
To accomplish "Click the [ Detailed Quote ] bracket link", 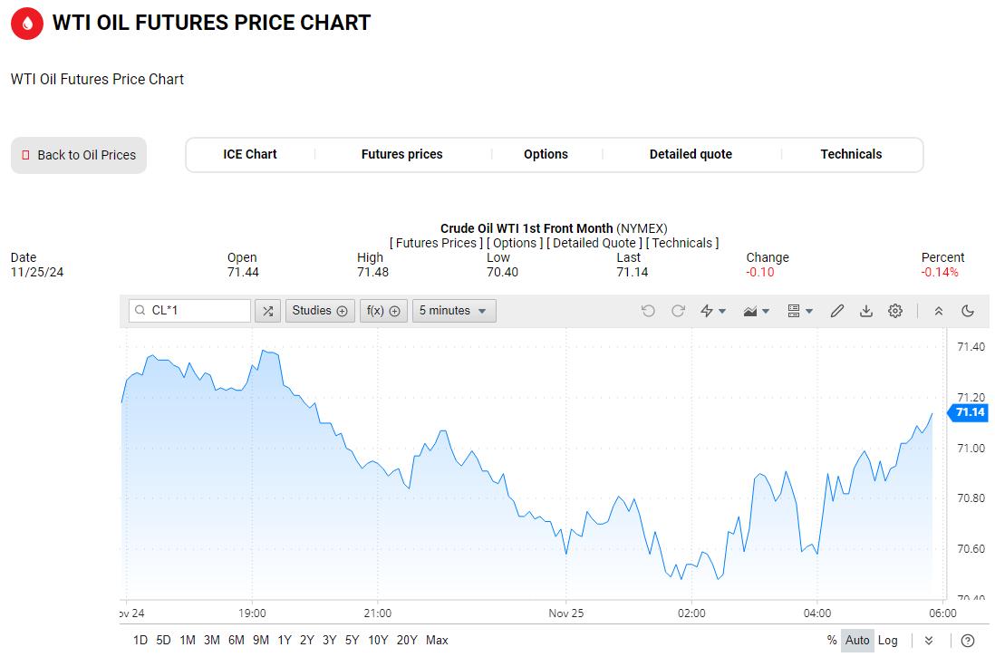I will [594, 243].
